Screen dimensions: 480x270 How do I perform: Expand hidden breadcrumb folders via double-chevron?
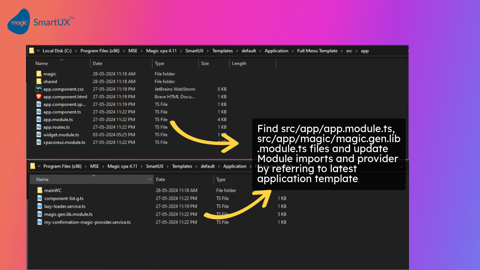tap(38, 51)
